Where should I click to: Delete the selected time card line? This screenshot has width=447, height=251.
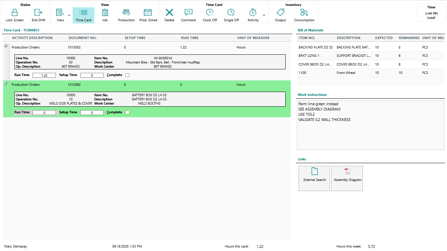(169, 15)
